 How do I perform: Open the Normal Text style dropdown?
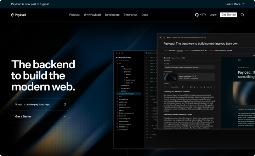(175, 87)
